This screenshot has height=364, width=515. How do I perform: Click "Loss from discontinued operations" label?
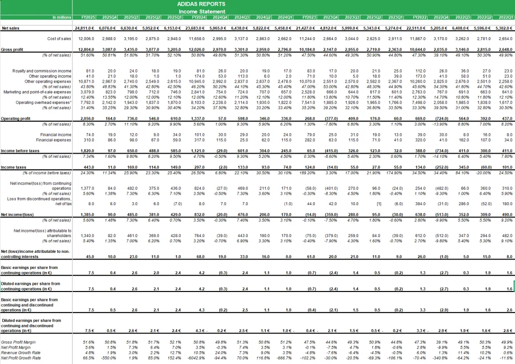click(x=39, y=201)
